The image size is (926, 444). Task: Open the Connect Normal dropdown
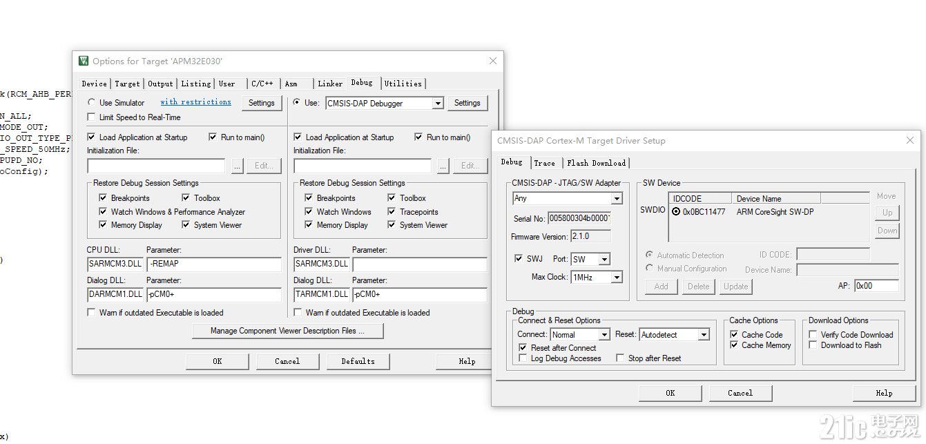click(x=604, y=335)
